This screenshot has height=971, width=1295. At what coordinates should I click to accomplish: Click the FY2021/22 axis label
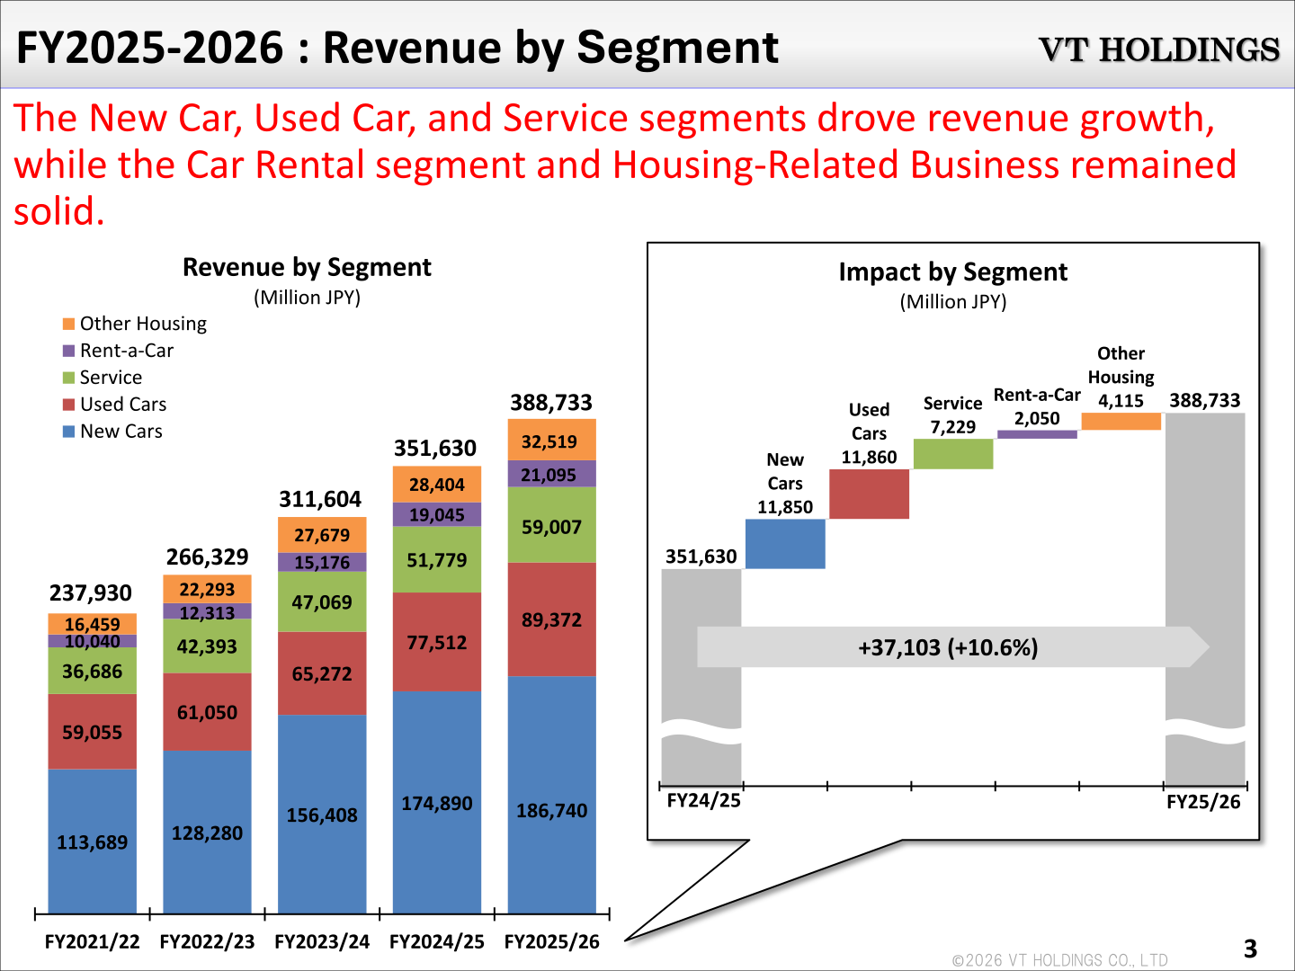click(93, 941)
